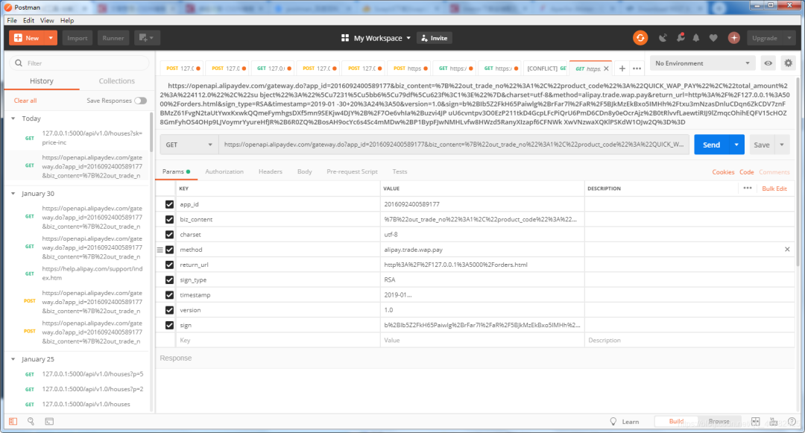Open keyboard shortcuts icon in status bar
This screenshot has width=805, height=433.
point(773,421)
